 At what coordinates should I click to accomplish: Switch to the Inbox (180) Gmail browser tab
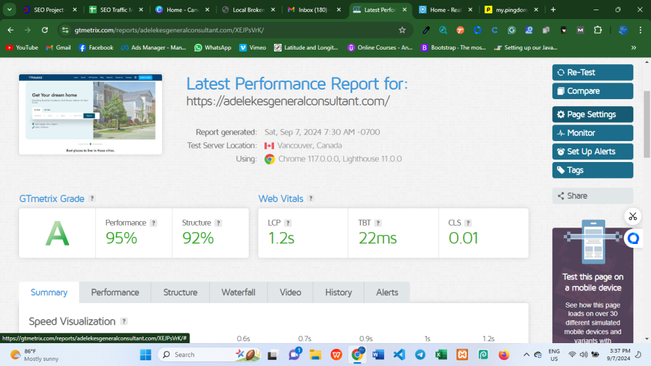[x=313, y=10]
